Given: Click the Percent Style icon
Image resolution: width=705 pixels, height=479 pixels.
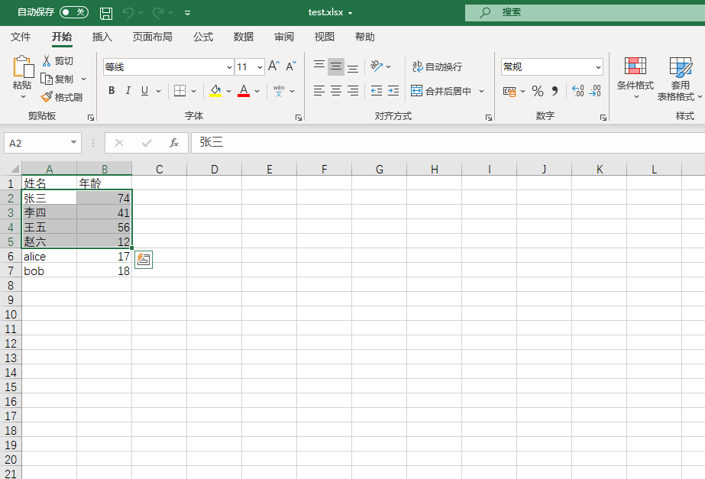Looking at the screenshot, I should [x=538, y=91].
